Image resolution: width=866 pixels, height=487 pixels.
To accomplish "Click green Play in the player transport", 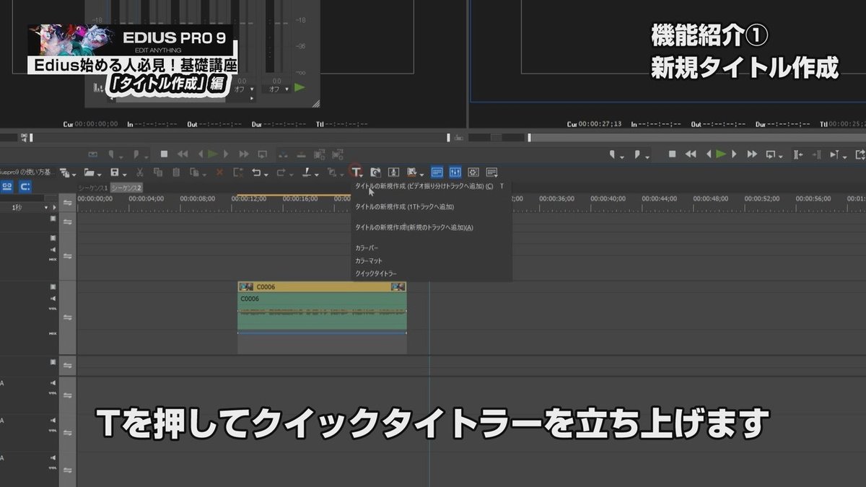I will click(x=212, y=154).
